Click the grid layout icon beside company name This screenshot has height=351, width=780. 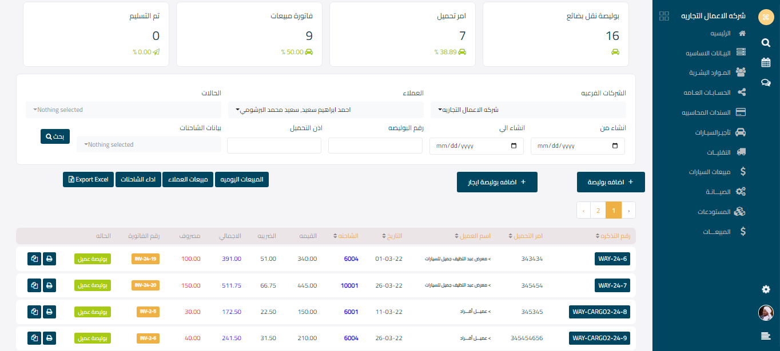pos(664,16)
